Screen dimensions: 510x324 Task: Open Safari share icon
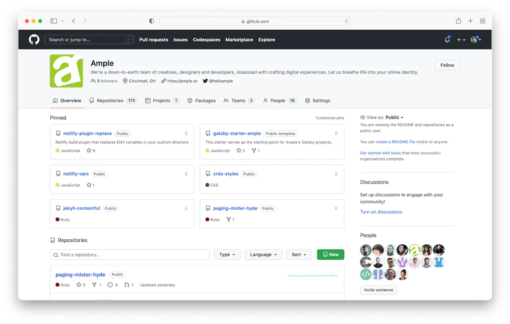[458, 21]
